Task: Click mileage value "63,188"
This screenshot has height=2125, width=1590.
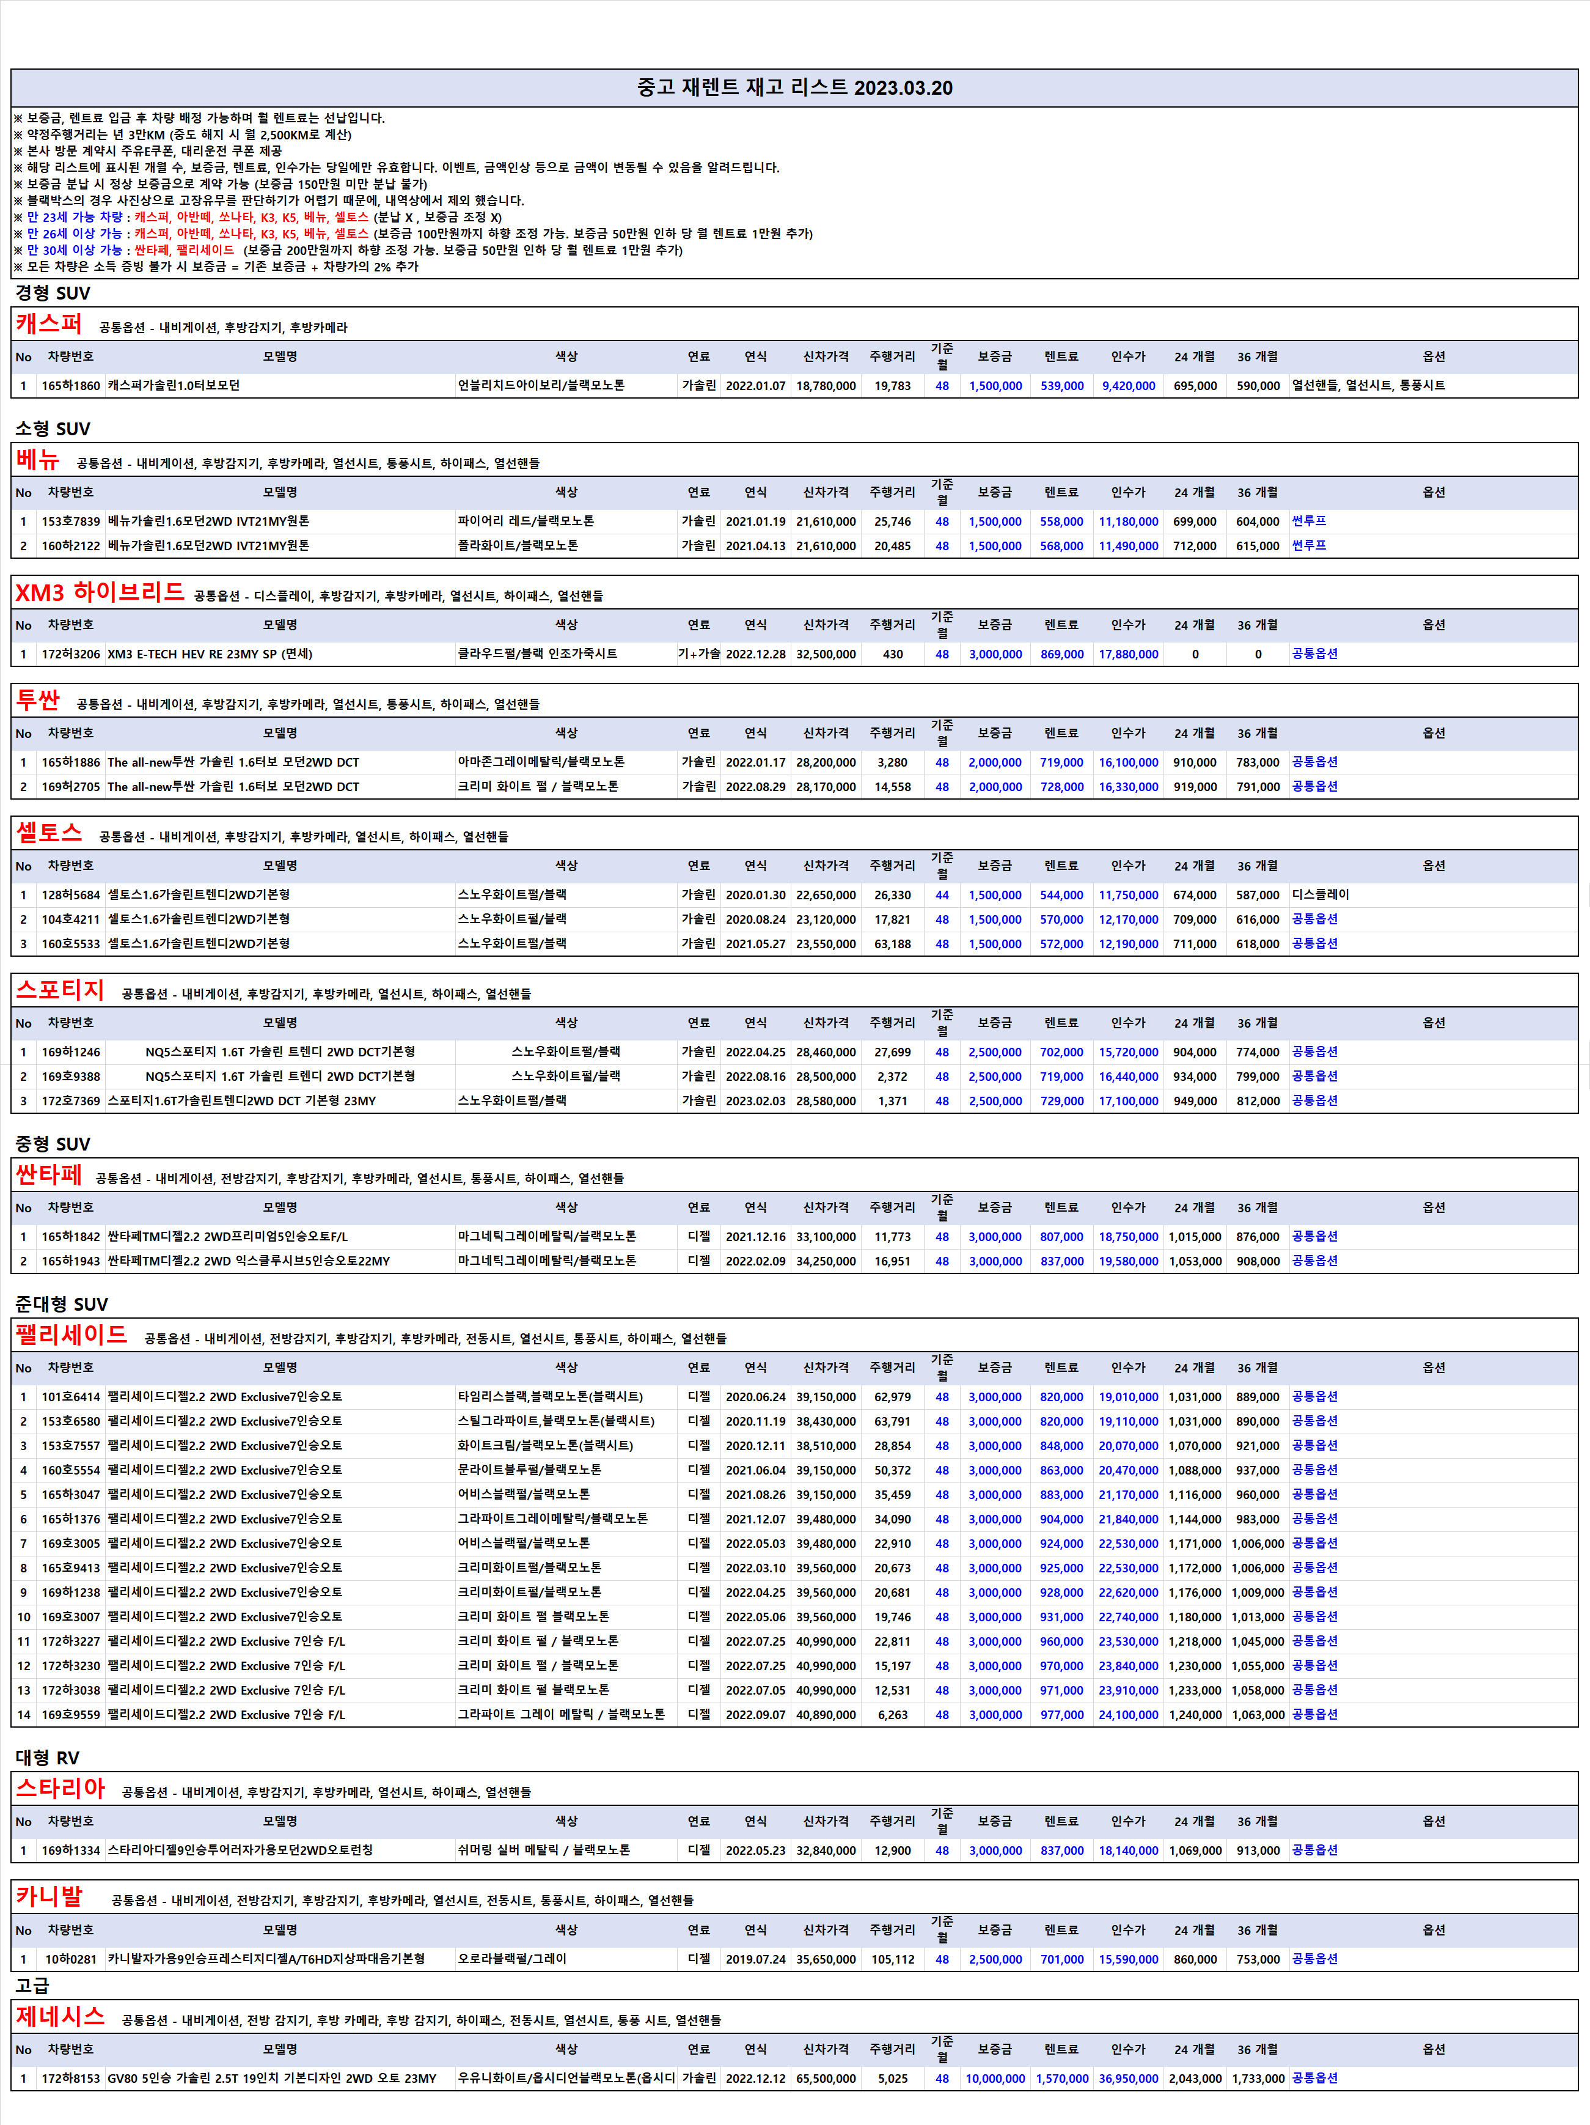Action: pyautogui.click(x=893, y=945)
